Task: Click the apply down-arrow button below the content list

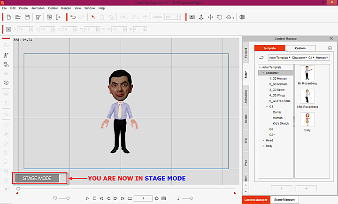Action: click(x=282, y=188)
